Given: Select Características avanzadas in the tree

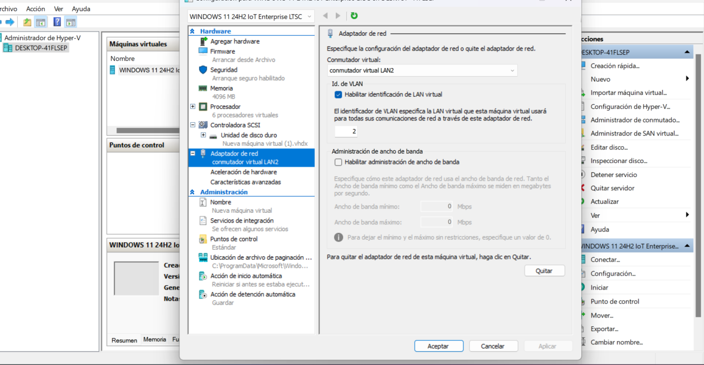Looking at the screenshot, I should (x=245, y=182).
